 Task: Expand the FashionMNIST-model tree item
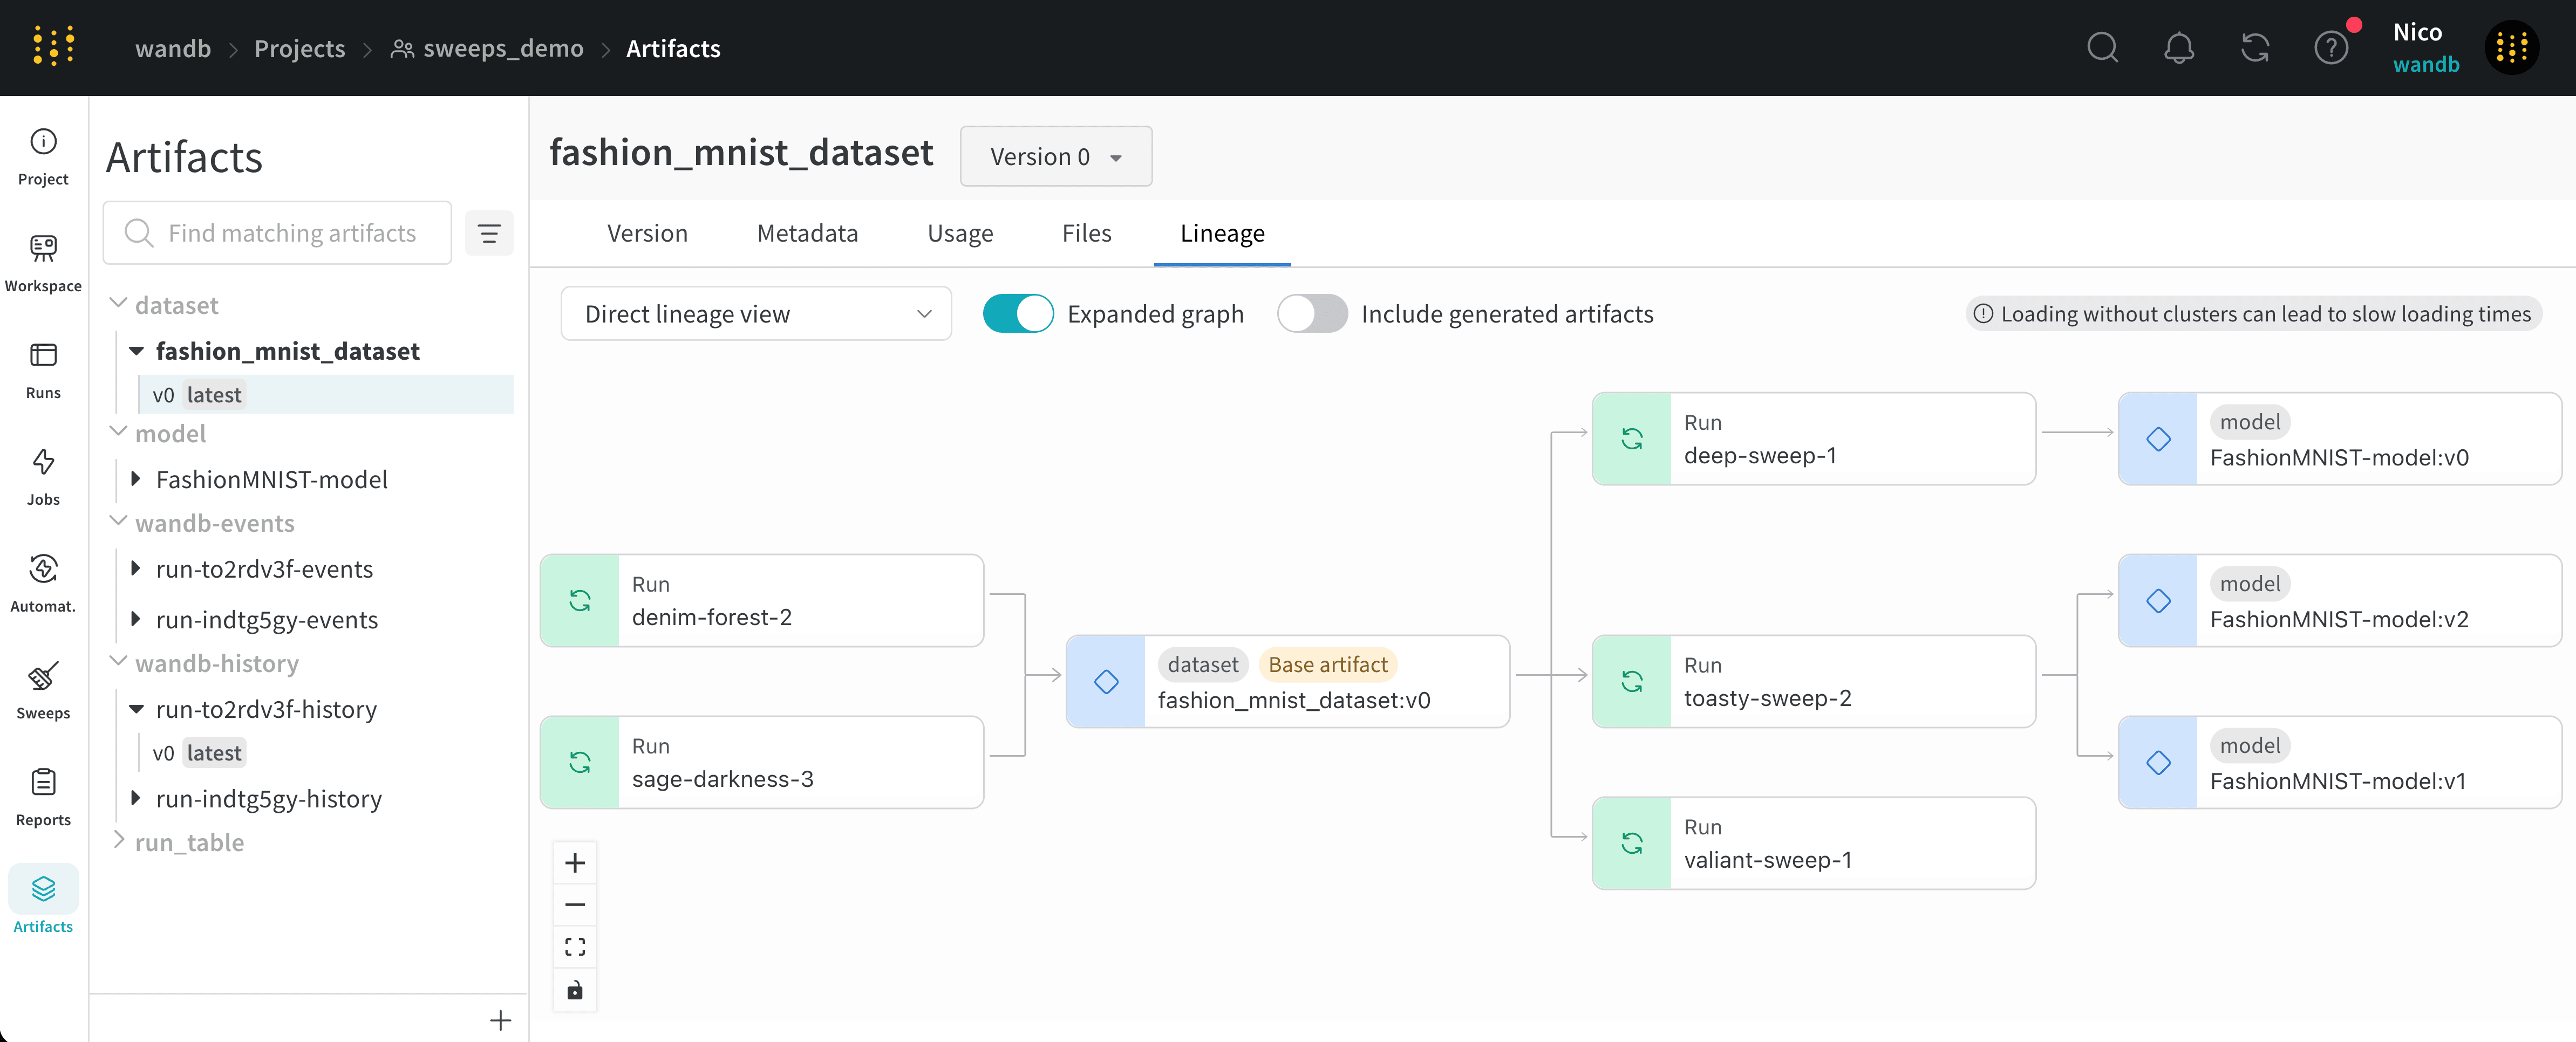(136, 479)
